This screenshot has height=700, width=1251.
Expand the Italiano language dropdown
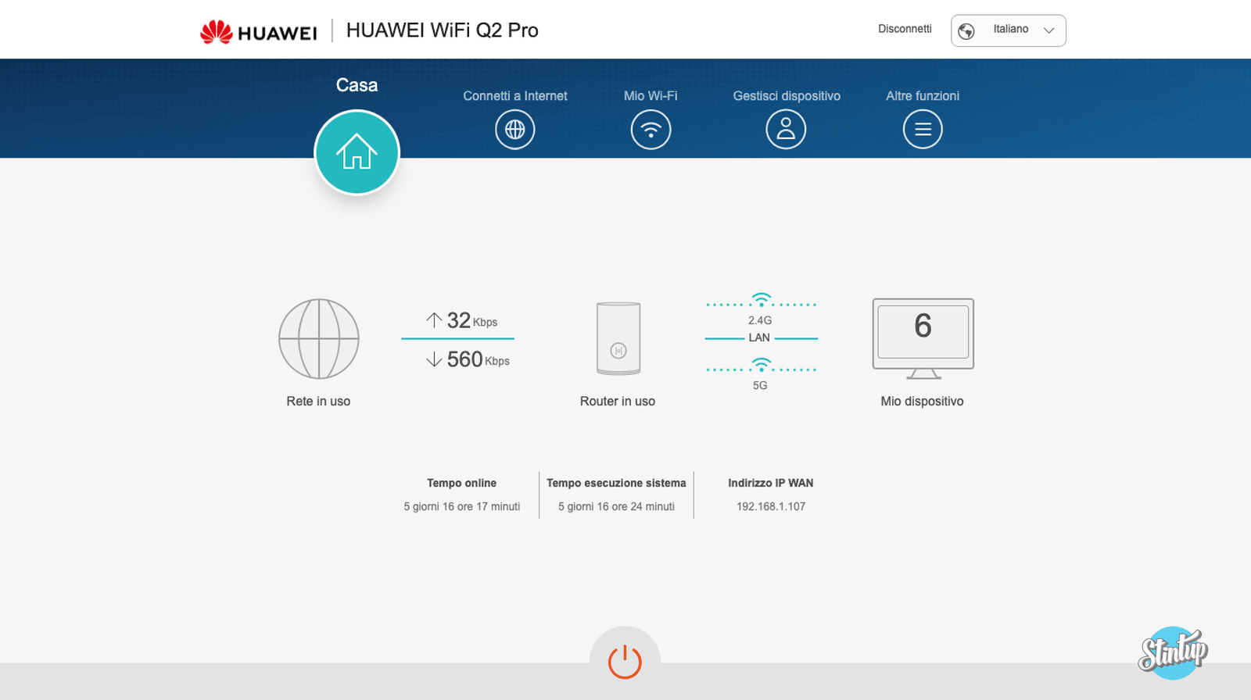click(1009, 30)
